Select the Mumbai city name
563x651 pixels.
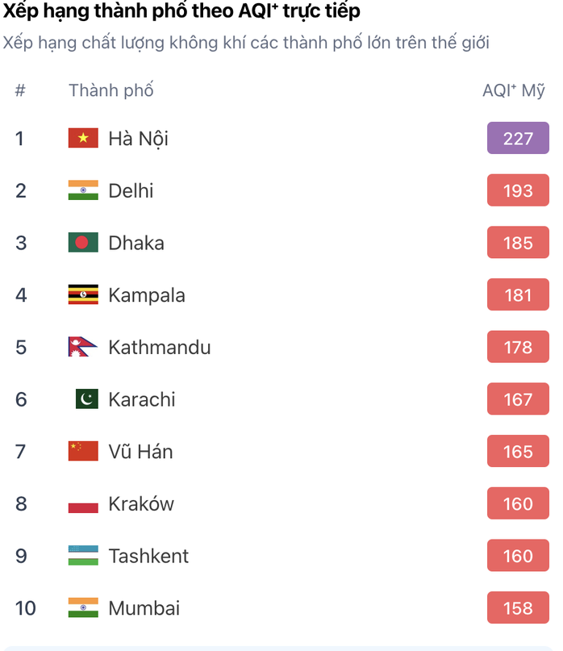(144, 608)
